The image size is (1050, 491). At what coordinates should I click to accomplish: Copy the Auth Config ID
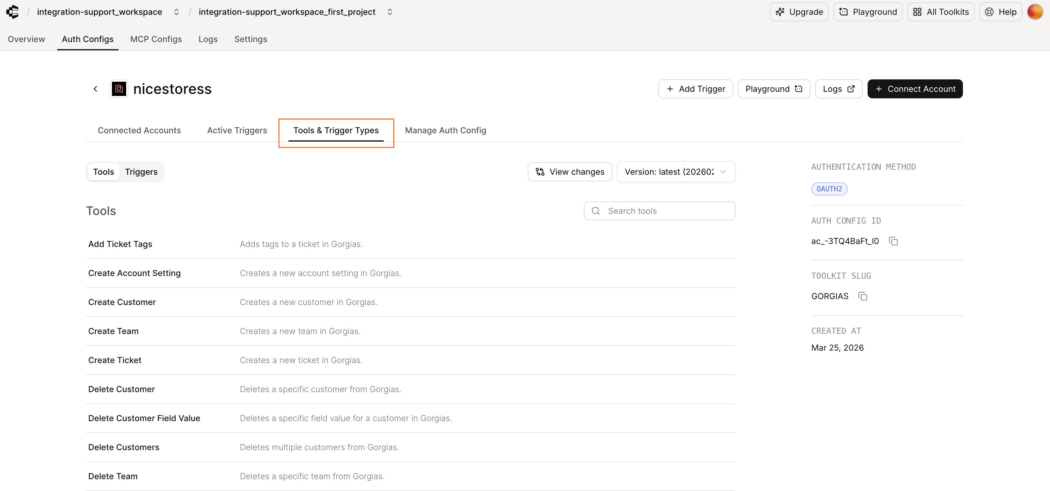[893, 241]
